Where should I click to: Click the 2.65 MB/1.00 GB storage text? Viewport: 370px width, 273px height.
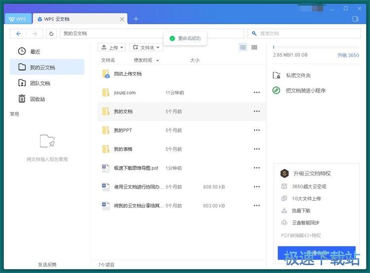point(291,55)
